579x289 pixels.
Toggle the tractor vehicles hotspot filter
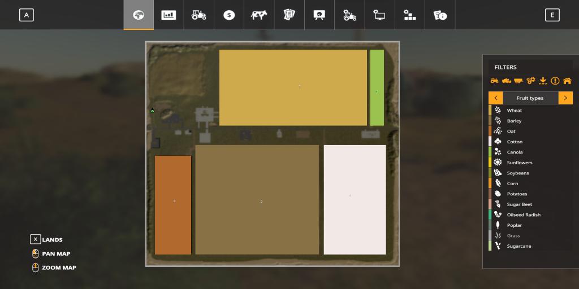coord(495,81)
